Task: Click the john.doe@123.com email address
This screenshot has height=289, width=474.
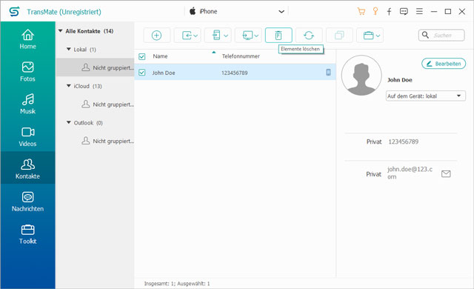Action: click(x=410, y=173)
